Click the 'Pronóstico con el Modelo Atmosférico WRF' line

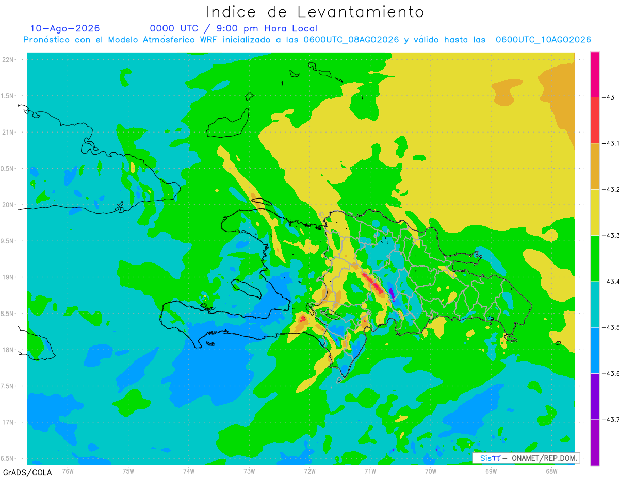(x=307, y=40)
